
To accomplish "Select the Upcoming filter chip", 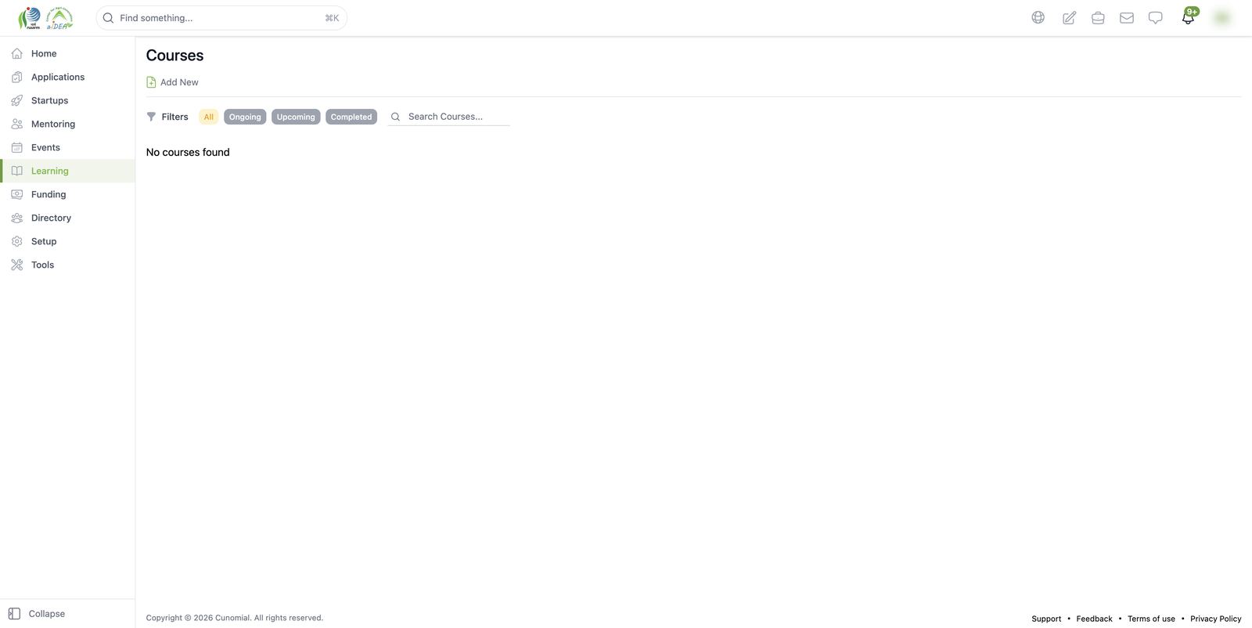I will tap(296, 117).
